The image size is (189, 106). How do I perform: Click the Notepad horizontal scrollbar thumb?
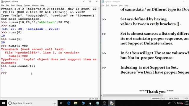[133, 95]
